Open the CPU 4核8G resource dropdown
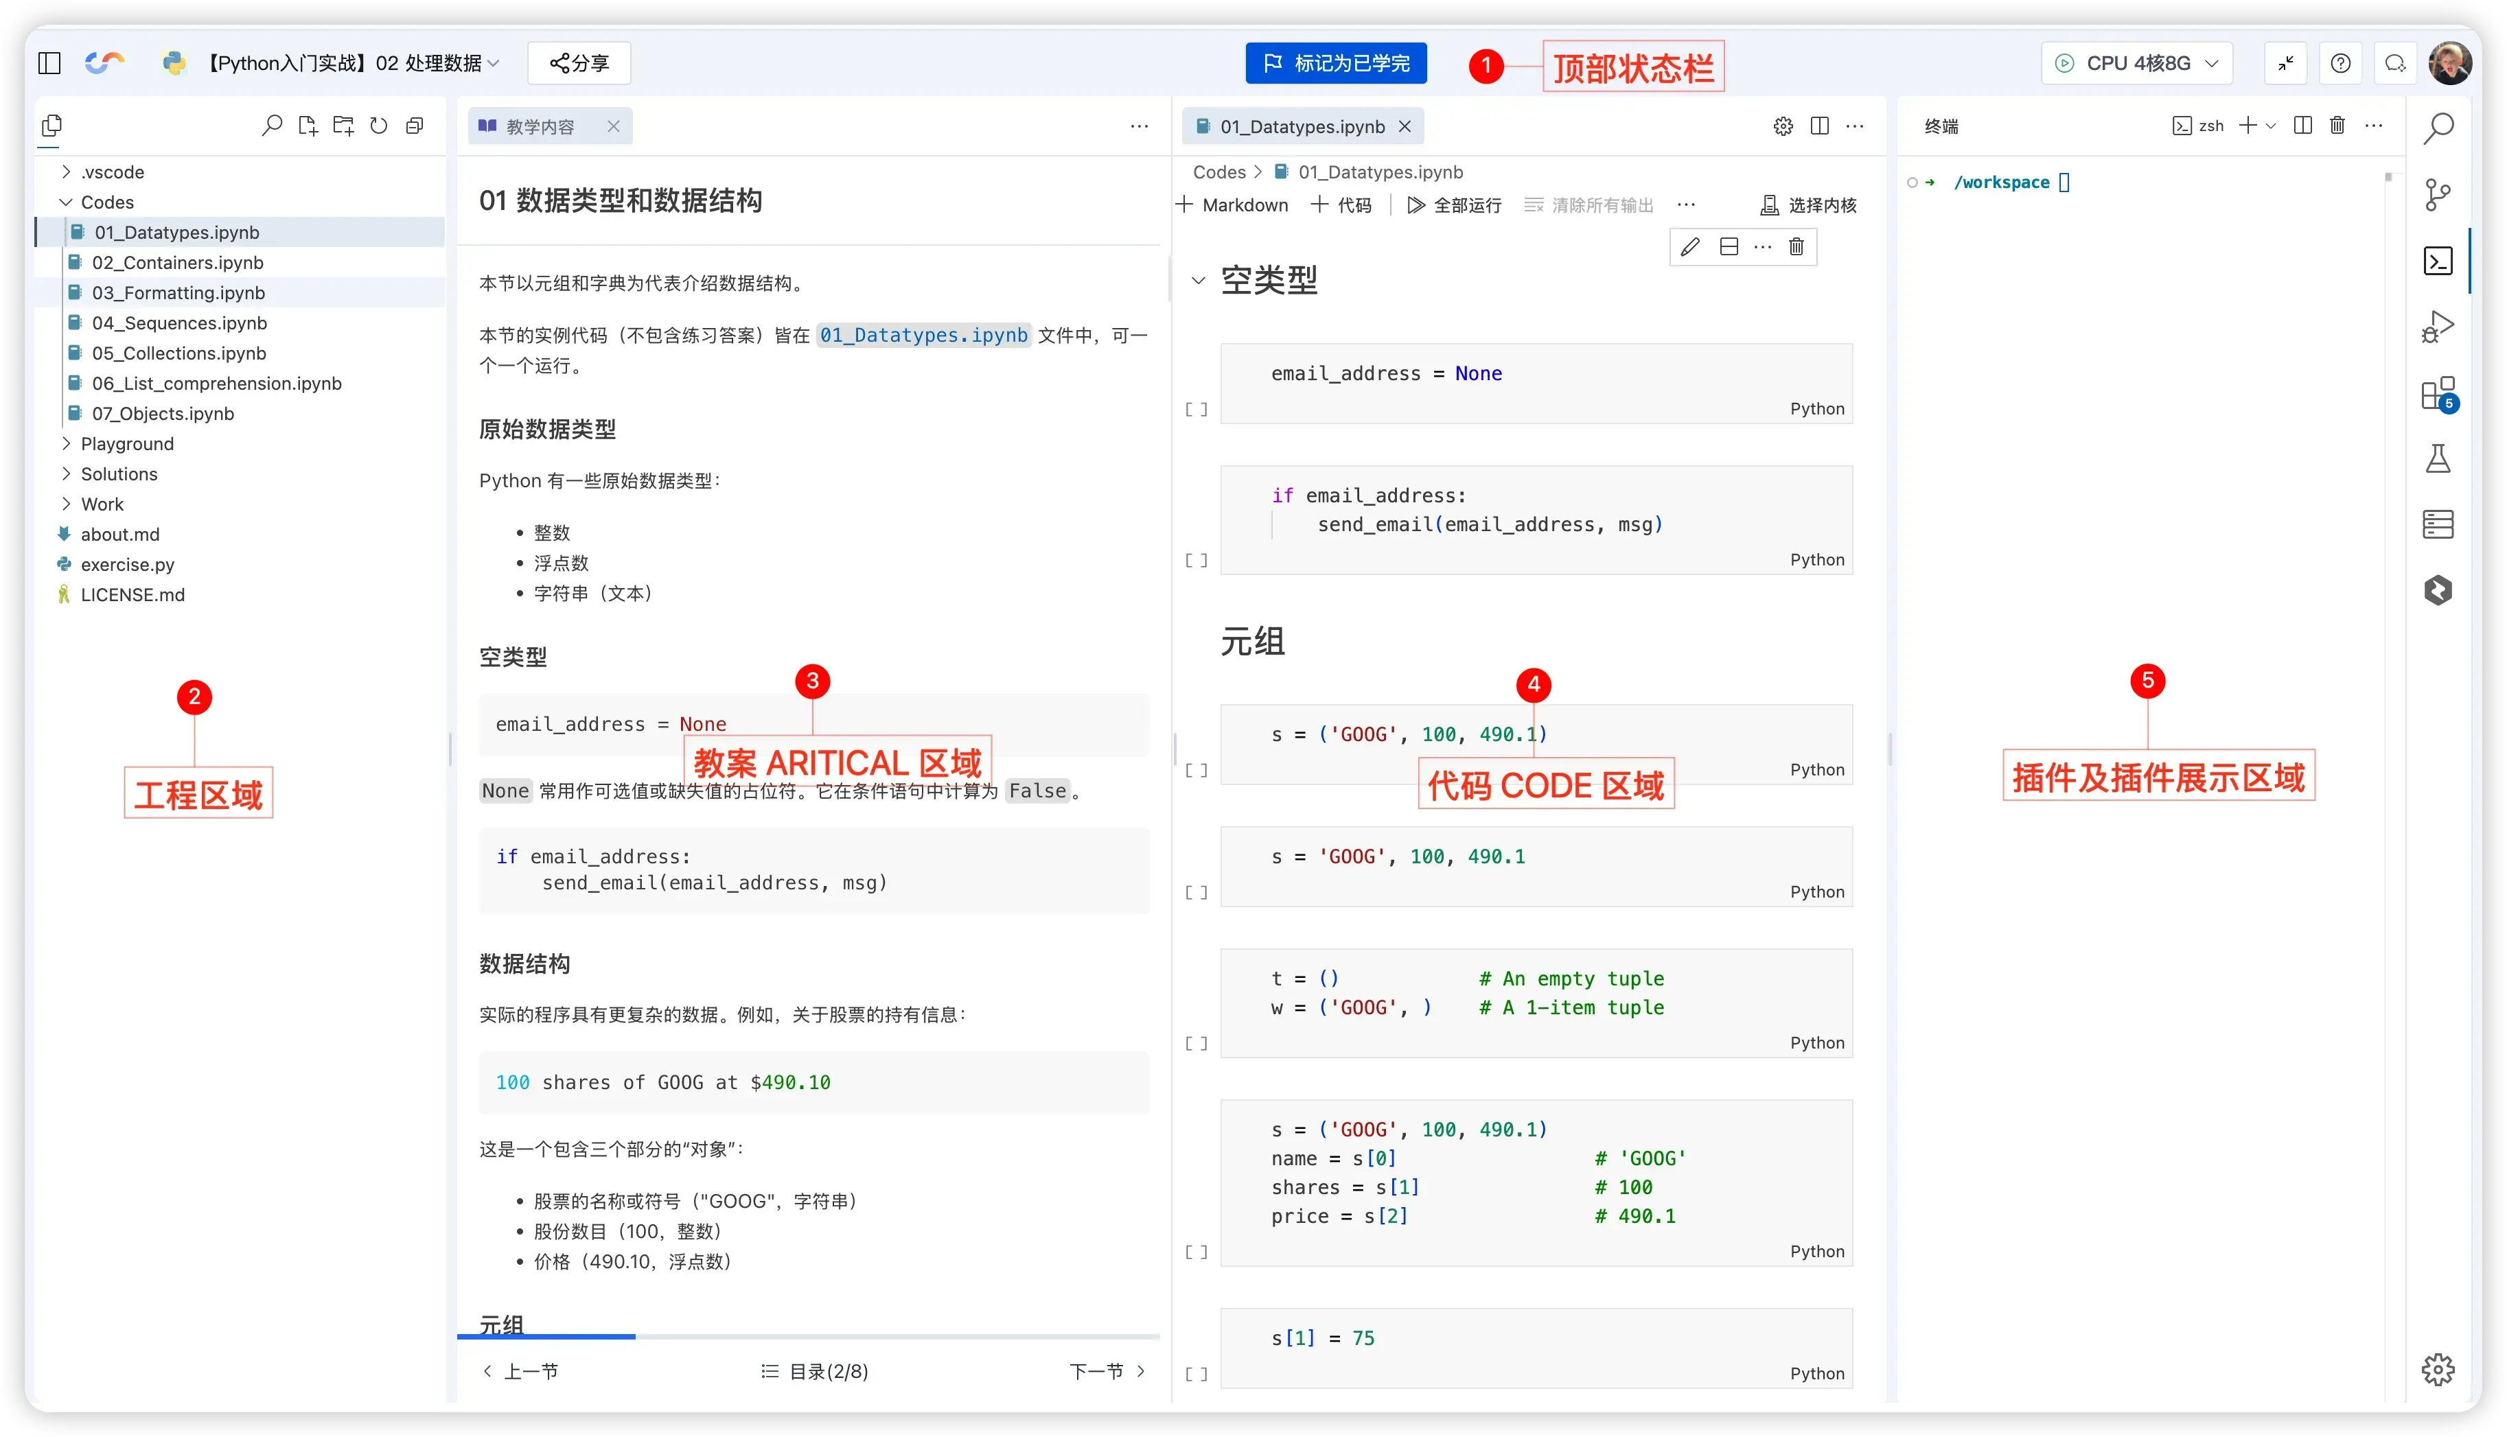The height and width of the screenshot is (1437, 2507). coord(2137,63)
